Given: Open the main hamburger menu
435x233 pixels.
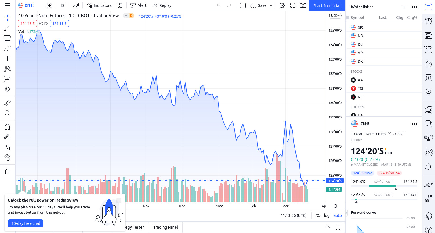Looking at the screenshot, I should point(7,5).
